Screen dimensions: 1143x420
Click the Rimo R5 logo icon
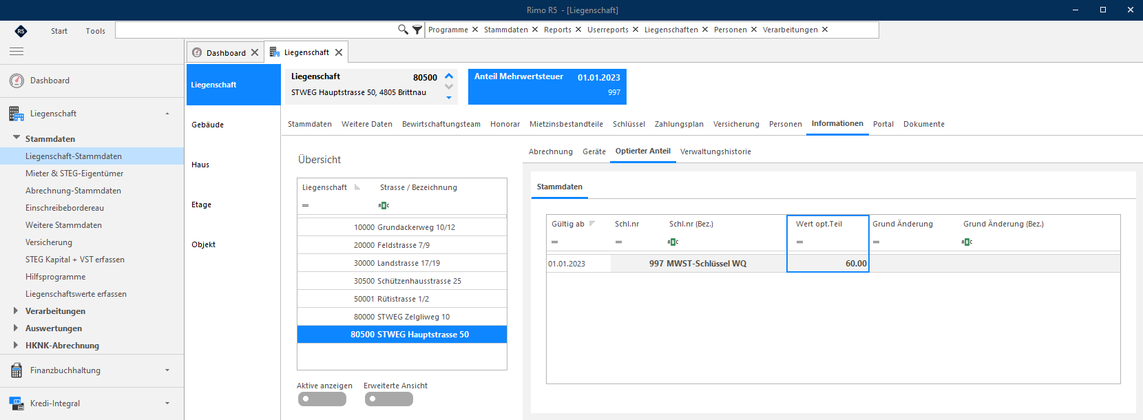coord(21,30)
